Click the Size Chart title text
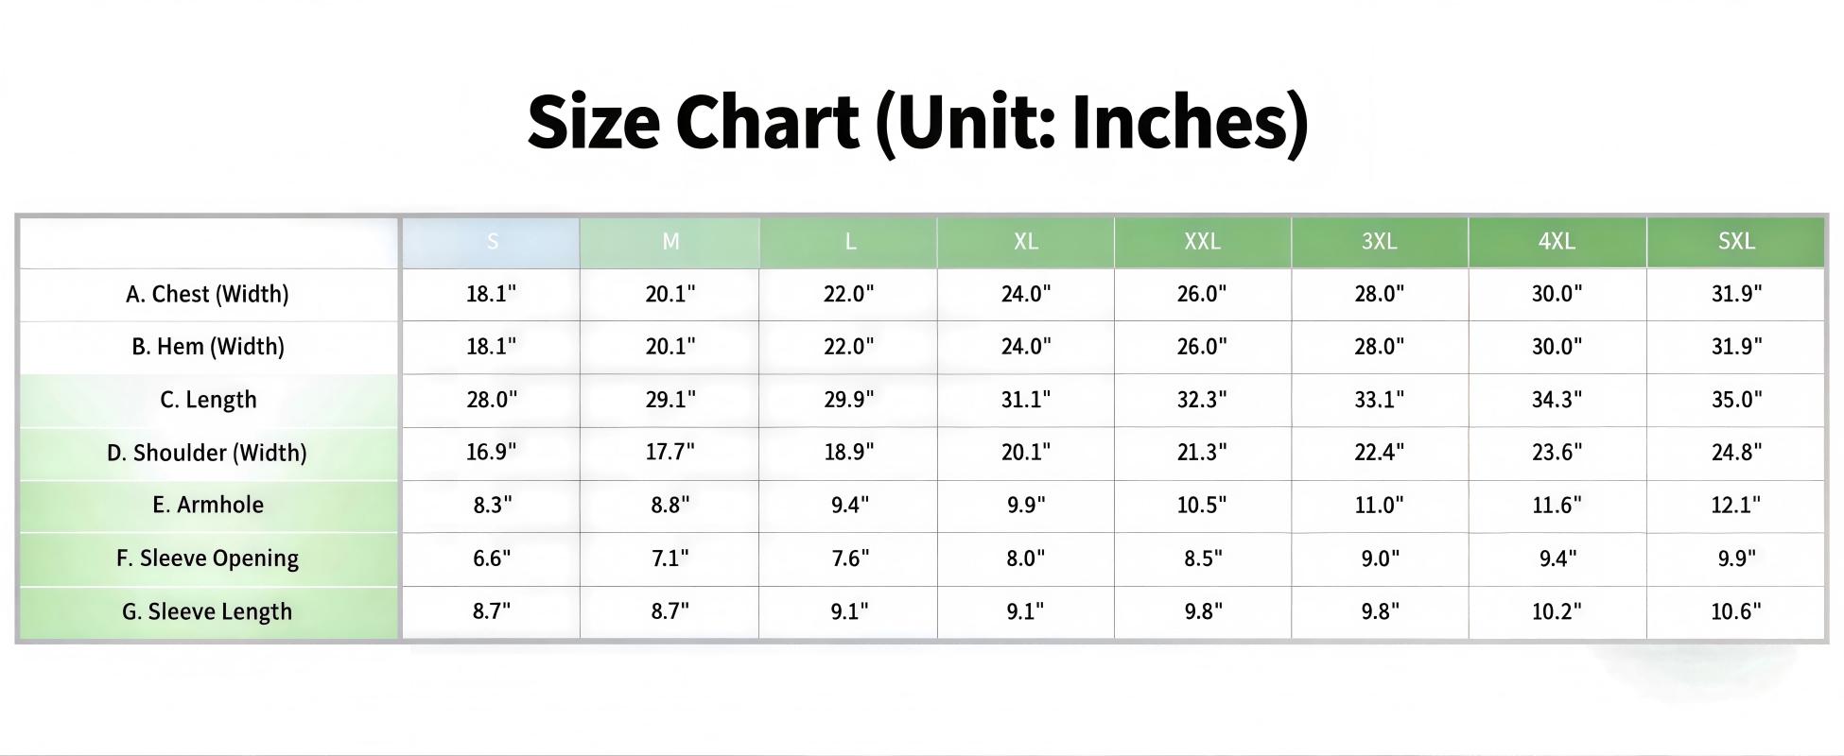The height and width of the screenshot is (756, 1844). tap(917, 123)
